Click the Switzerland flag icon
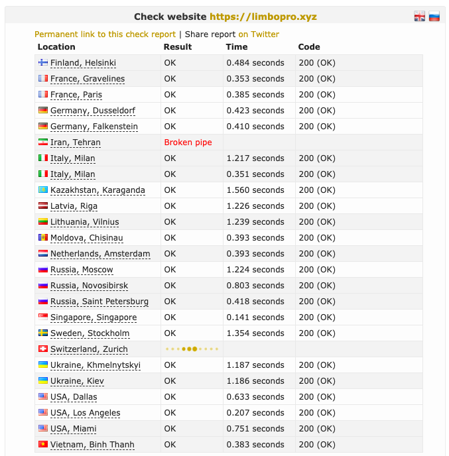 point(43,349)
